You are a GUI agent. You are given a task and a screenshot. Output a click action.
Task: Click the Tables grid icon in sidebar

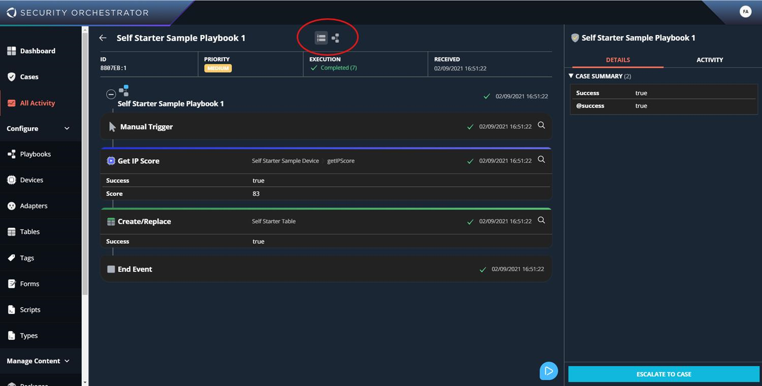pyautogui.click(x=11, y=232)
